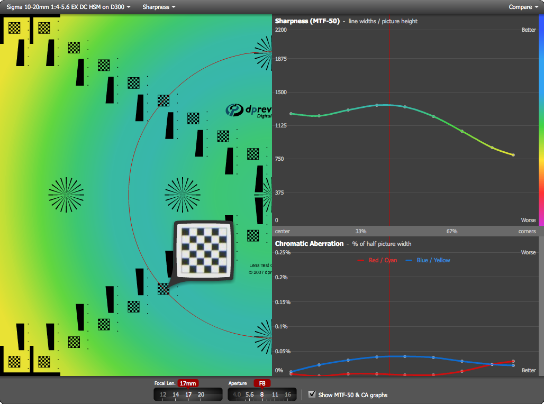
Task: Click the Sharpness (MTF-50) graph title
Action: pyautogui.click(x=307, y=21)
